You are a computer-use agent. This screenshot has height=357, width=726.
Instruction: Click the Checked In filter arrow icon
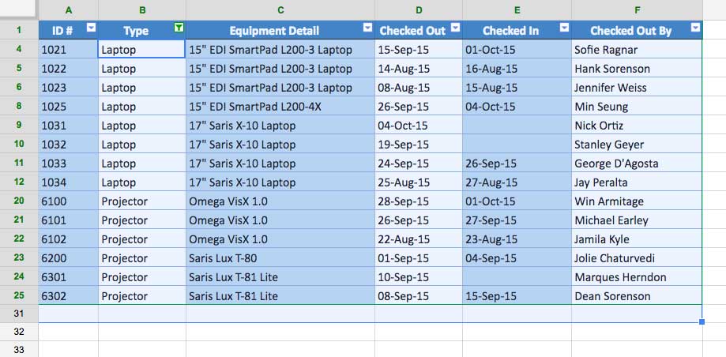pyautogui.click(x=563, y=28)
